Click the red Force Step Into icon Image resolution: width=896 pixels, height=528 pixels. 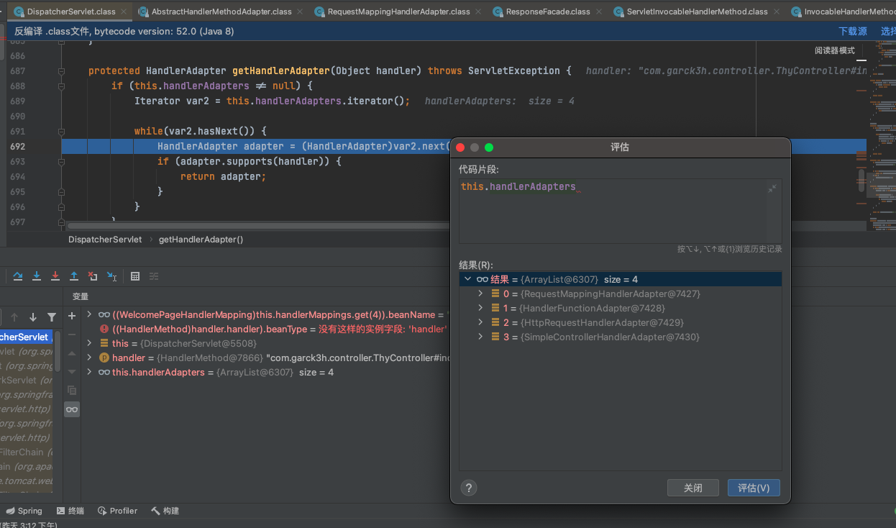click(x=55, y=276)
